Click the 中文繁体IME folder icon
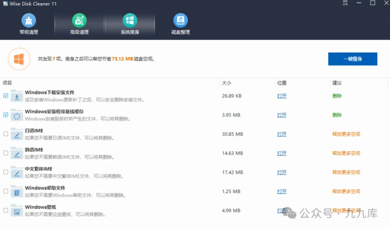The width and height of the screenshot is (390, 229). click(17, 172)
